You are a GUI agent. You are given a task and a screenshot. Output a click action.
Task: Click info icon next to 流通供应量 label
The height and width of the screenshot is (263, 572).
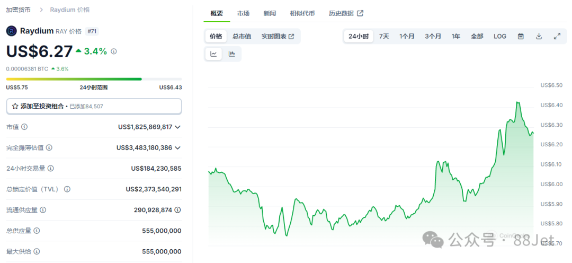pyautogui.click(x=43, y=210)
